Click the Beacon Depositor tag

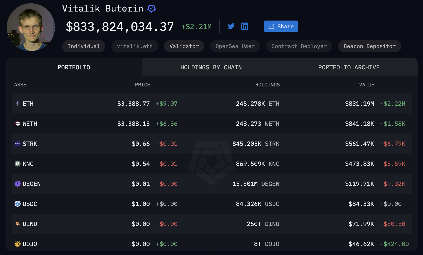coord(370,46)
